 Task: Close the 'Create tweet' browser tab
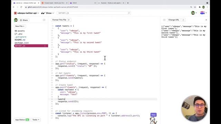point(67,3)
